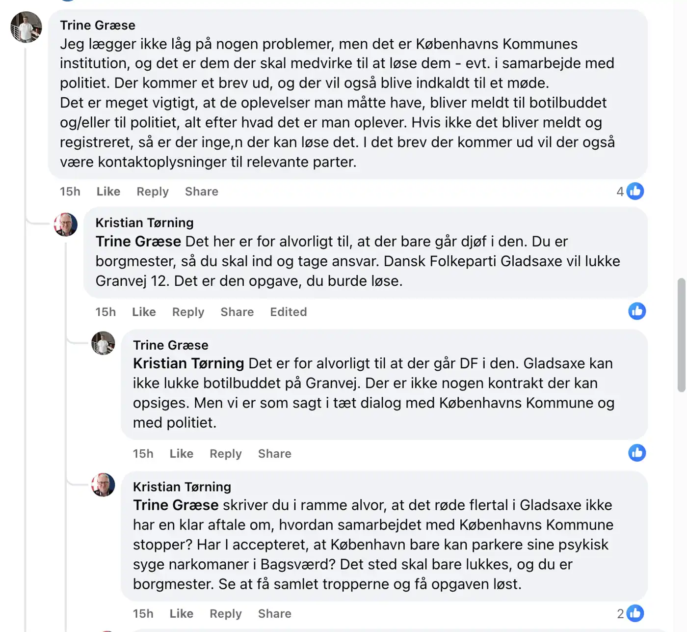Click the 15h timestamp under the last reply
Viewport: 687px width, 632px height.
143,613
